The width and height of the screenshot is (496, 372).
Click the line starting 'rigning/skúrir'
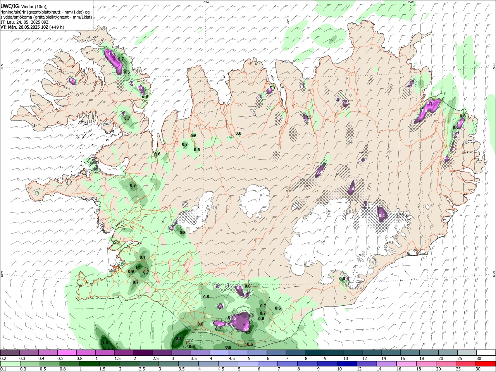point(45,12)
